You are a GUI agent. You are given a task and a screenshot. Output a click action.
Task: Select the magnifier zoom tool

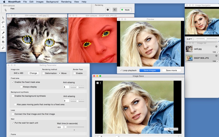(3, 48)
